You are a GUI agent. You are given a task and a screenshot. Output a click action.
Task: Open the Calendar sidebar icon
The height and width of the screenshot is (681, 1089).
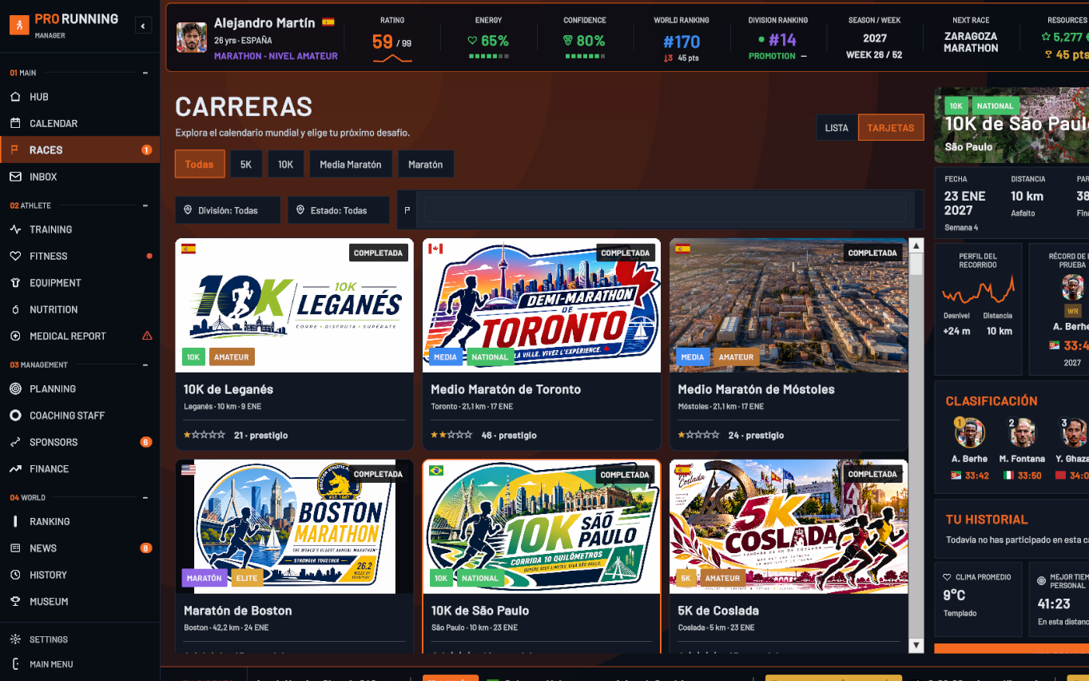(x=15, y=123)
